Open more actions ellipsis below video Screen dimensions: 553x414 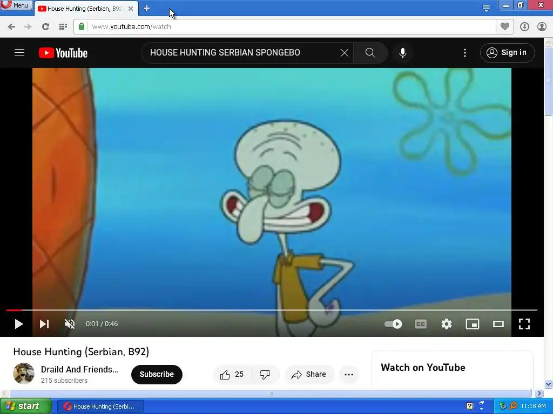tap(349, 375)
